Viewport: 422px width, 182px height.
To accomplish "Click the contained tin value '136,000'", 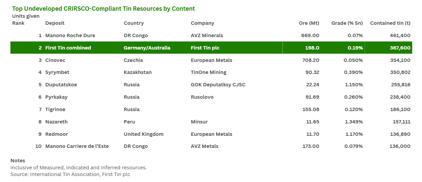I will click(x=401, y=146).
